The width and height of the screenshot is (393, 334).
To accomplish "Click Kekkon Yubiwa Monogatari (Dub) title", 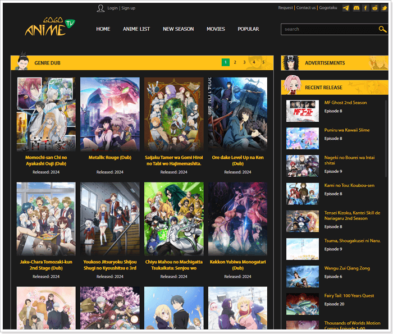I will click(237, 265).
